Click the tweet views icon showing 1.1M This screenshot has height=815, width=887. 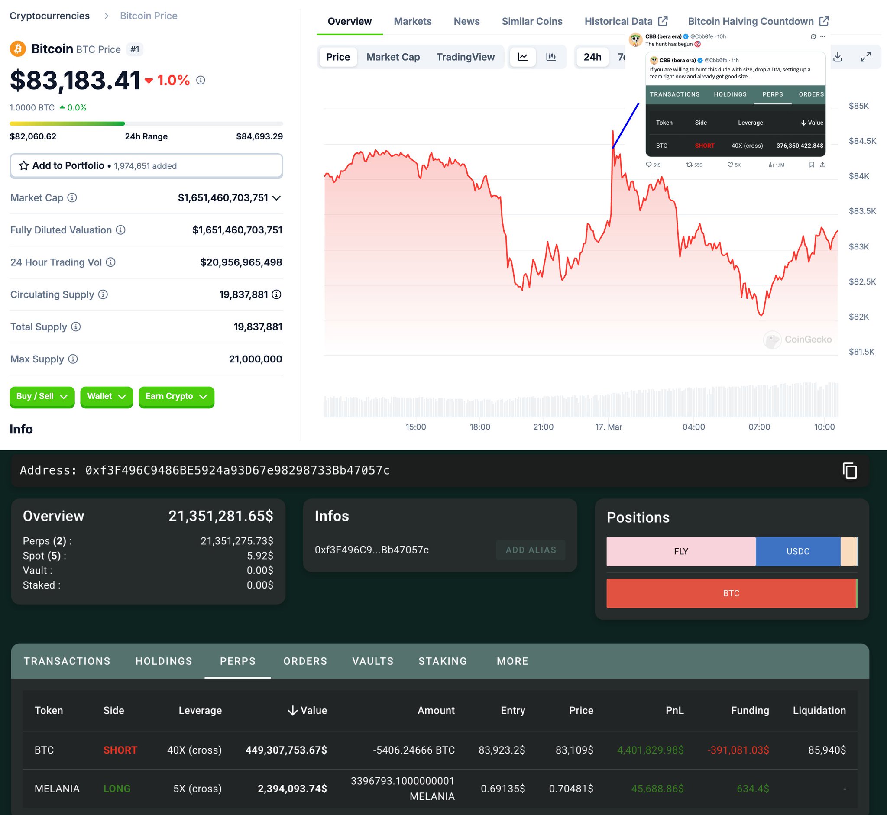[x=771, y=165]
